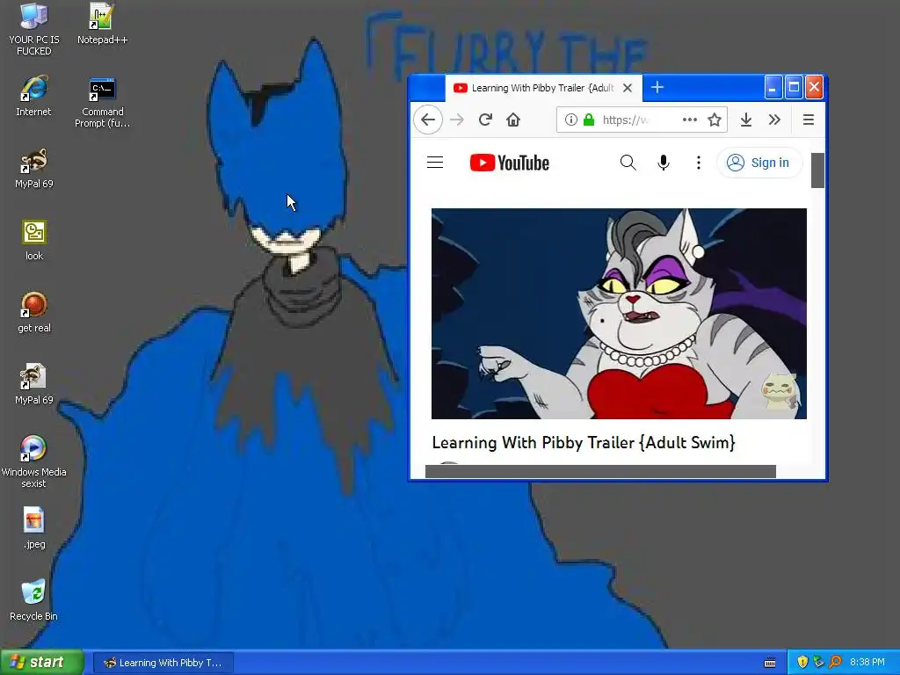Image resolution: width=900 pixels, height=675 pixels.
Task: Open the Recycle Bin
Action: [x=34, y=600]
